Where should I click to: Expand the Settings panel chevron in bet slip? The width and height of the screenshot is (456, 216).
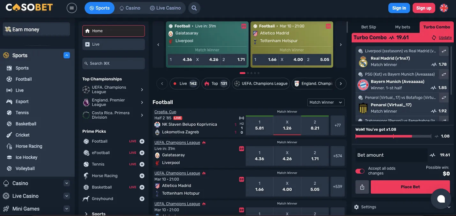pos(449,207)
